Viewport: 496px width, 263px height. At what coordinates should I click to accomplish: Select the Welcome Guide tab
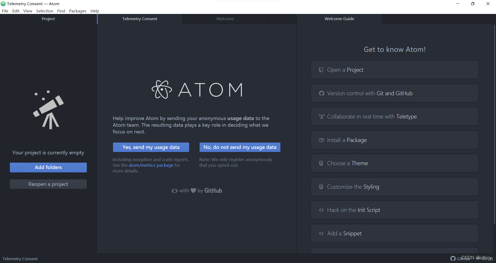339,19
